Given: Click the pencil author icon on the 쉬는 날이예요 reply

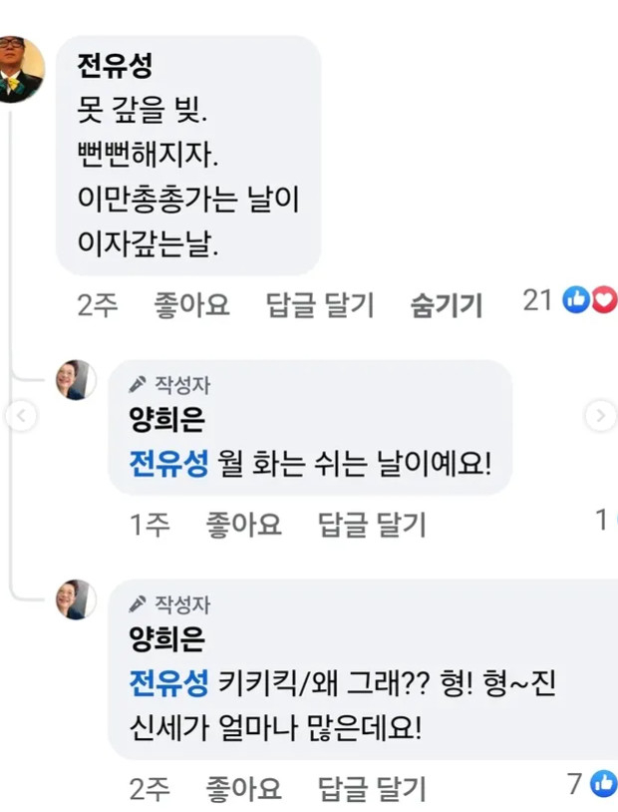Looking at the screenshot, I should (x=139, y=385).
